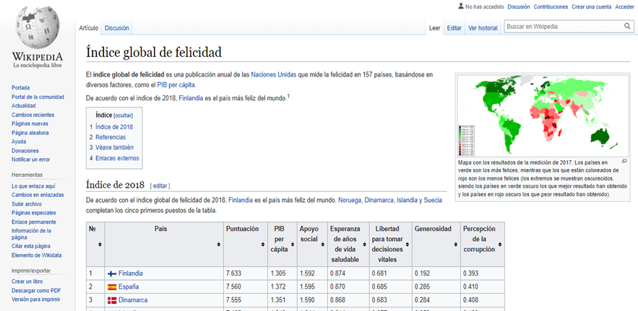This screenshot has width=638, height=311.
Task: Click Notificar un error
Action: [x=30, y=159]
